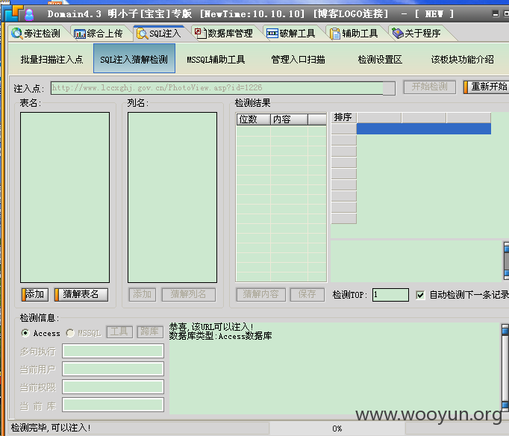This screenshot has height=436, width=509.
Task: Click log line 数据库类型:Access数据库
Action: [220, 336]
